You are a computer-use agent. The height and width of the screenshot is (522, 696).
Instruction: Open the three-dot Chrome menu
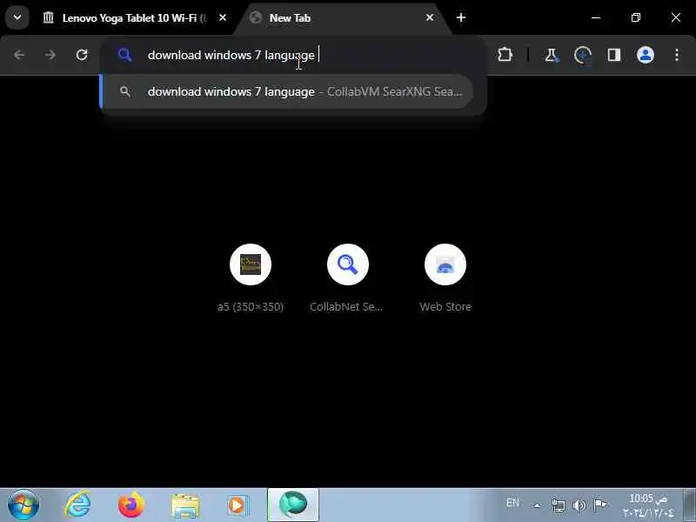click(x=677, y=55)
